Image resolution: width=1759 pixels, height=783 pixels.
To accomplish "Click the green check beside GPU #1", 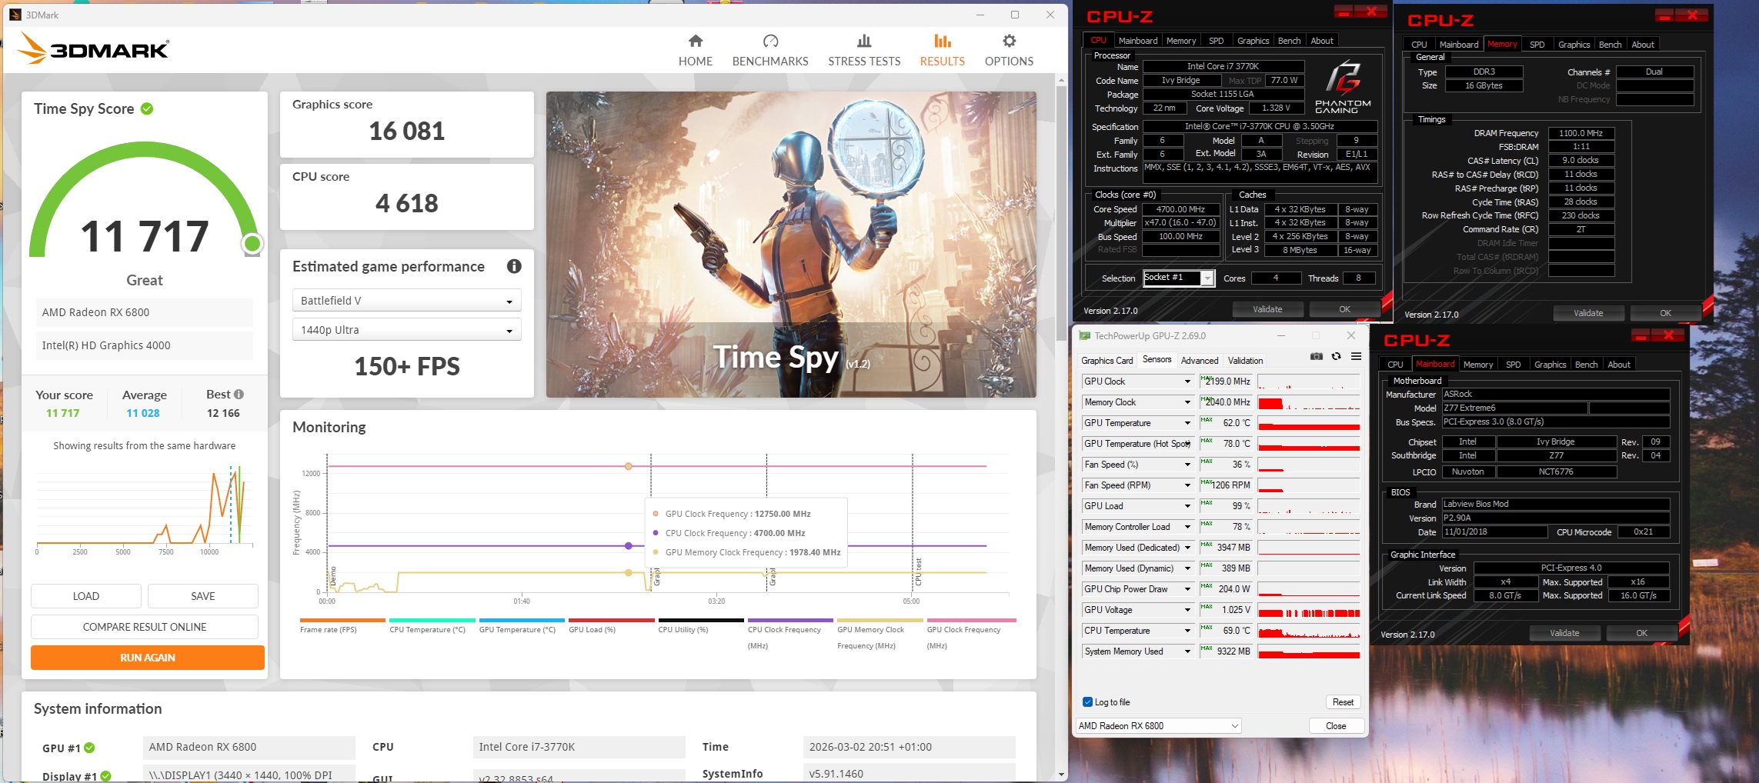I will [89, 748].
